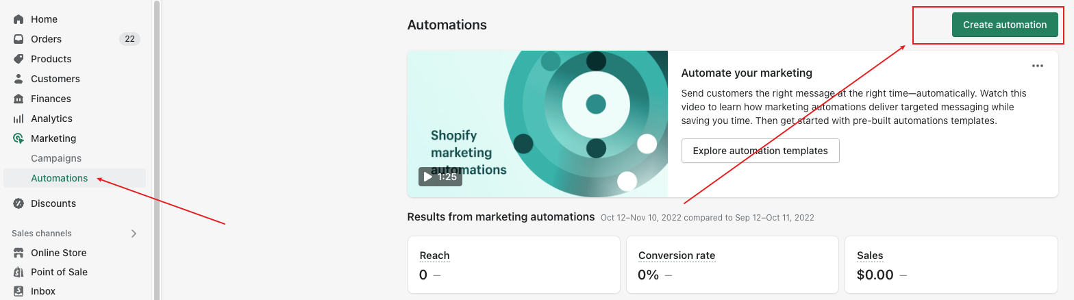1074x300 pixels.
Task: Click the Discounts badge icon
Action: point(18,203)
